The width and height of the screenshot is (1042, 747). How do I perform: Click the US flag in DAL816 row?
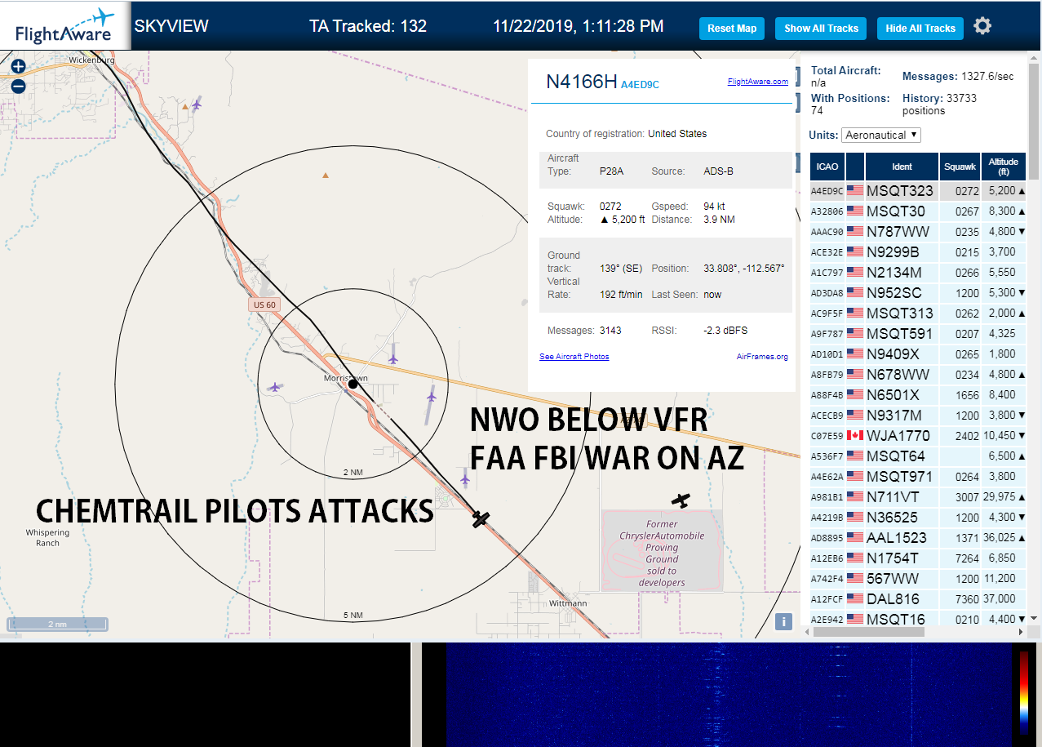pos(855,598)
